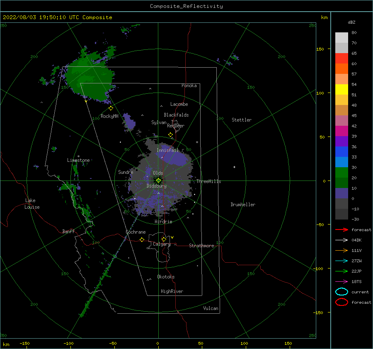This screenshot has height=349, width=373.
Task: Select the white 04DK arrow symbol
Action: pos(342,240)
